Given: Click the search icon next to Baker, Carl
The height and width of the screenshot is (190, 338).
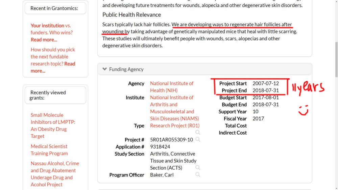Looking at the screenshot, I should pyautogui.click(x=198, y=175).
